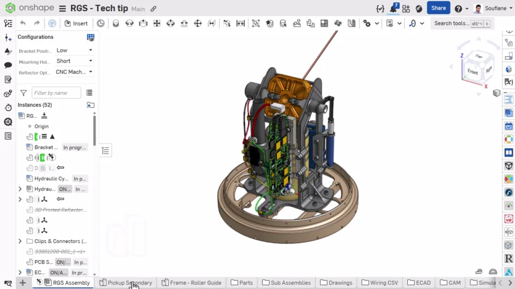This screenshot has height=289, width=515.
Task: Select the Slider mate tool
Action: pyautogui.click(x=143, y=23)
